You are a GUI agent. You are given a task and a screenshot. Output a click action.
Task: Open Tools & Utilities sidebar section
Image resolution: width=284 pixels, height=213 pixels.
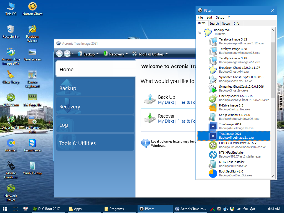click(x=95, y=142)
